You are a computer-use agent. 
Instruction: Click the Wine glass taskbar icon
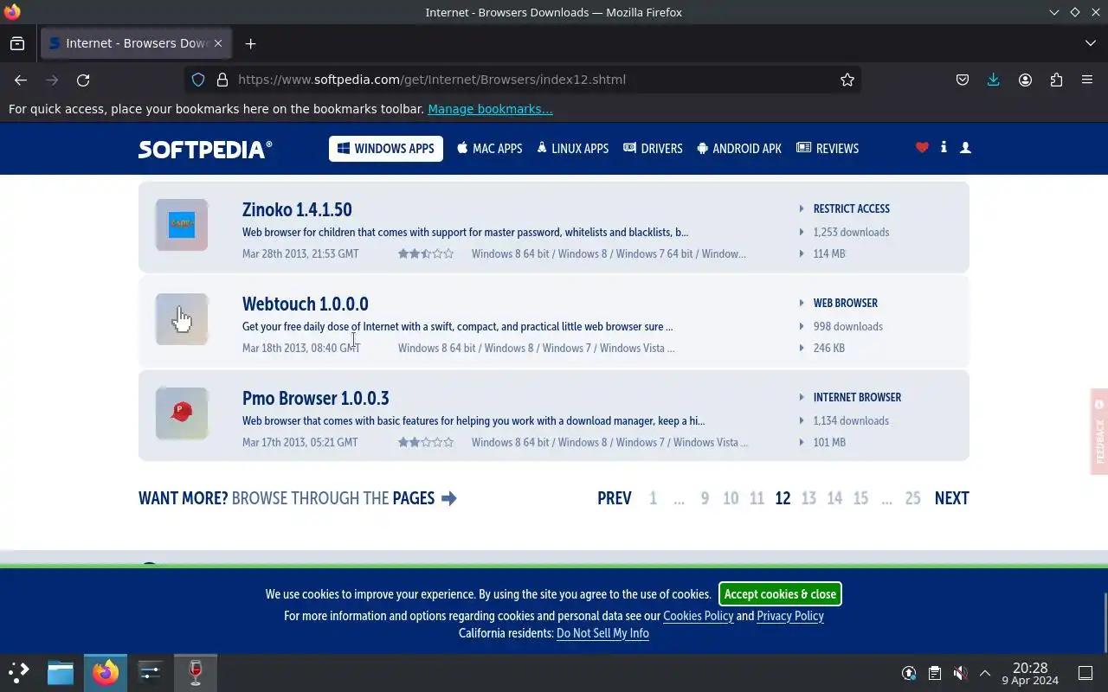click(x=196, y=672)
